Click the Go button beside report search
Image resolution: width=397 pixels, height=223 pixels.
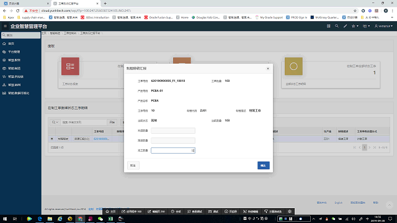tap(112, 122)
